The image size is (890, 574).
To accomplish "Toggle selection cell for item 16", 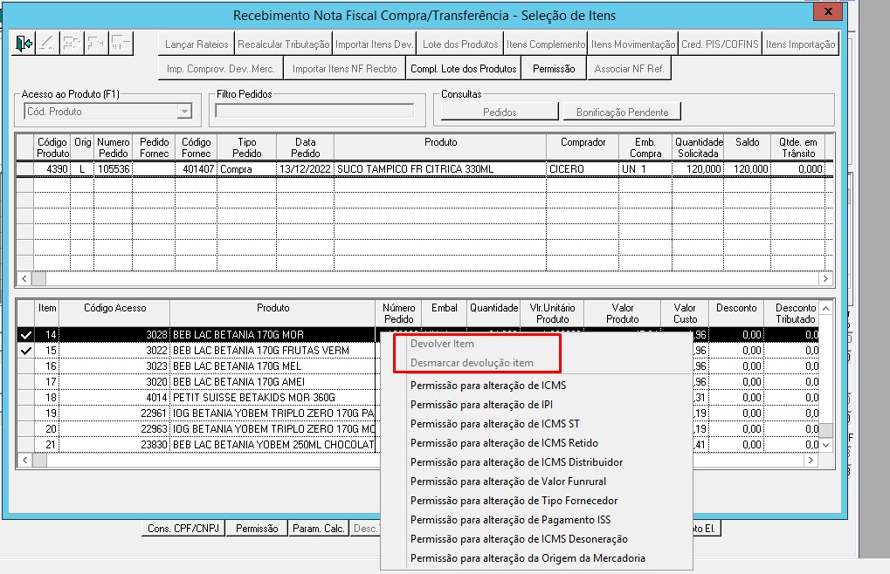I will 25,366.
